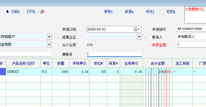Select the SKD502T product cell
The width and height of the screenshot is (206, 107).
[x=23, y=72]
